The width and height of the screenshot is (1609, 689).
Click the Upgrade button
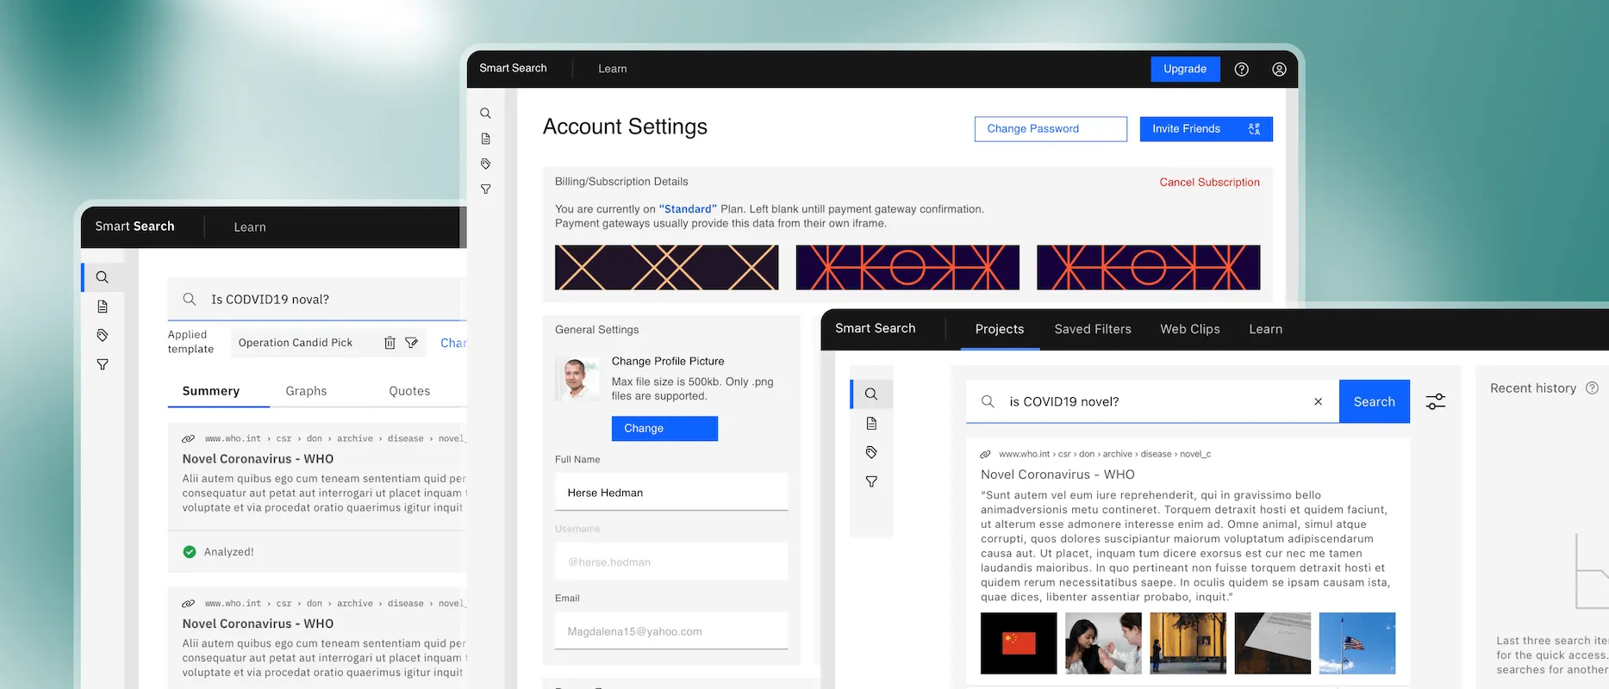coord(1185,69)
